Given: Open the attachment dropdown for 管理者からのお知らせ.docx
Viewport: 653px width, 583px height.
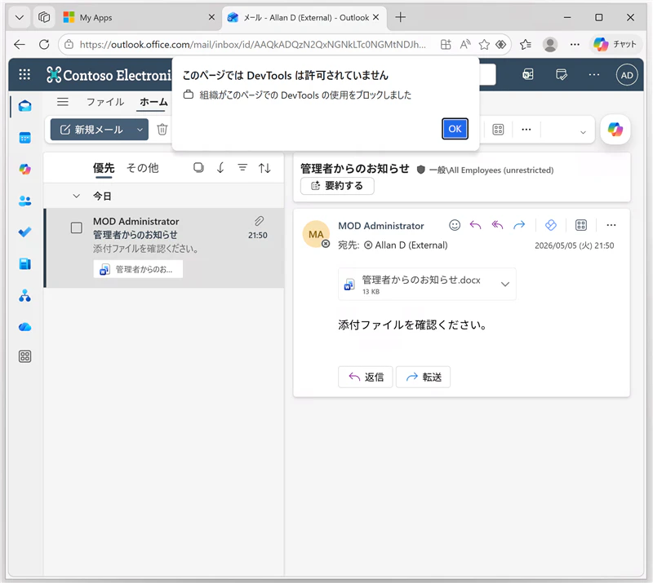Looking at the screenshot, I should 504,285.
